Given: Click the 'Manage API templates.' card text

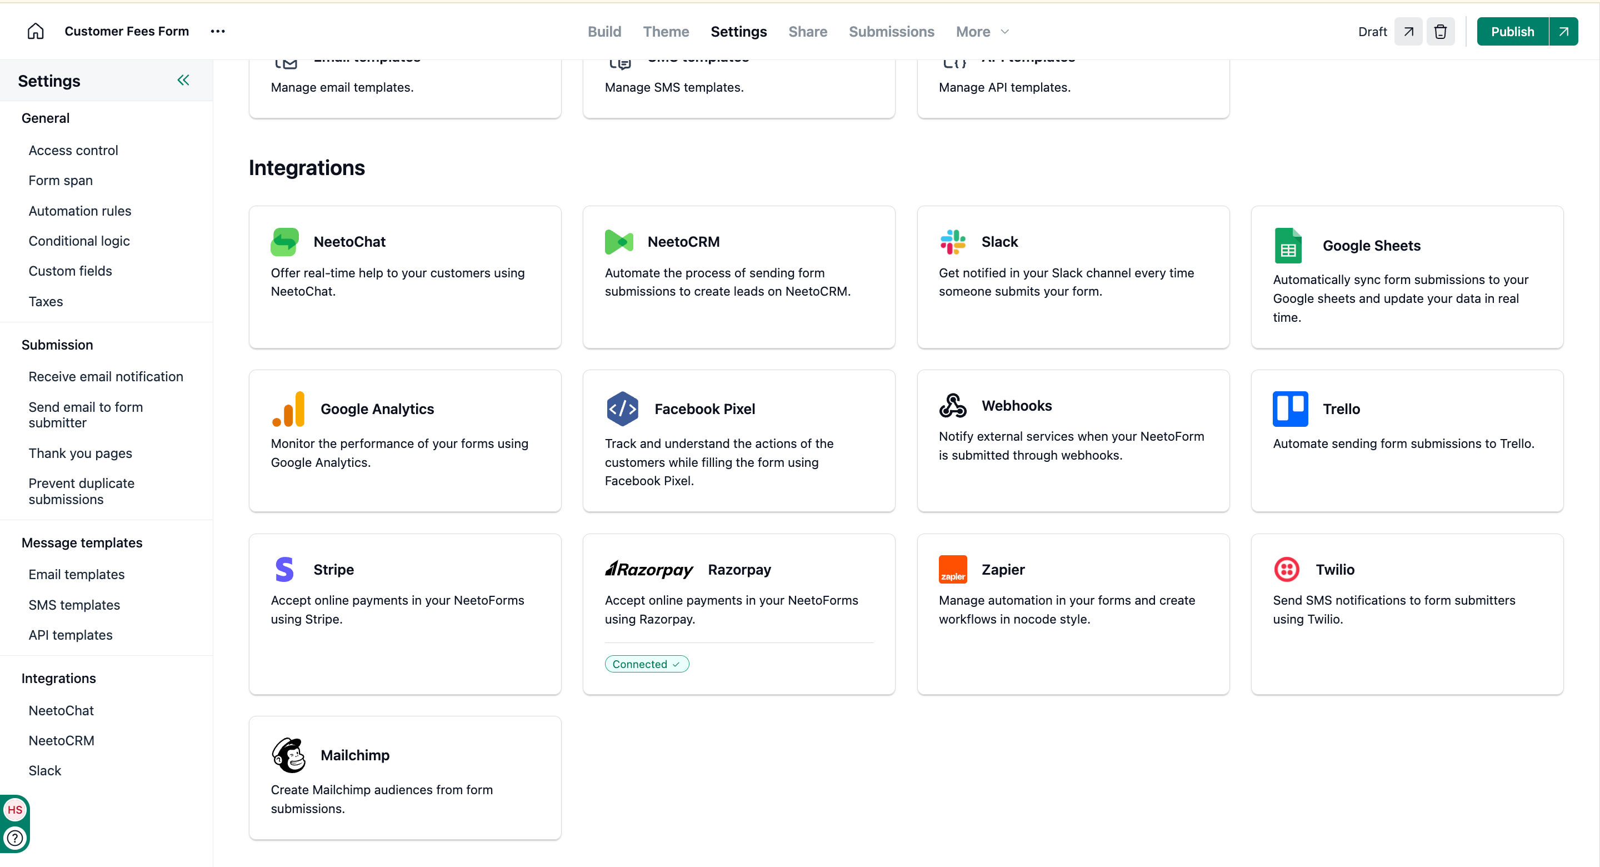Looking at the screenshot, I should point(1004,87).
